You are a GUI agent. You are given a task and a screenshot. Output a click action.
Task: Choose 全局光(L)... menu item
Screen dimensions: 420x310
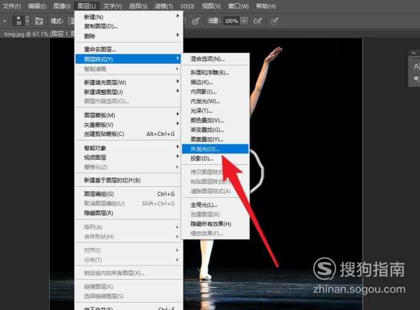pos(215,205)
